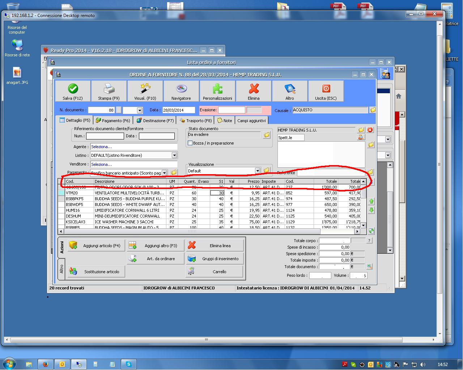Switch to the Destinazione (F7) tab

[155, 120]
